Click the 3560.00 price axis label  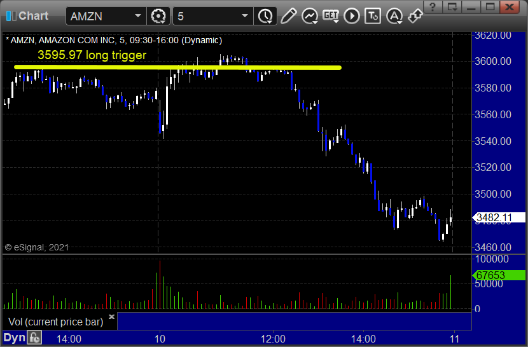tap(493, 114)
